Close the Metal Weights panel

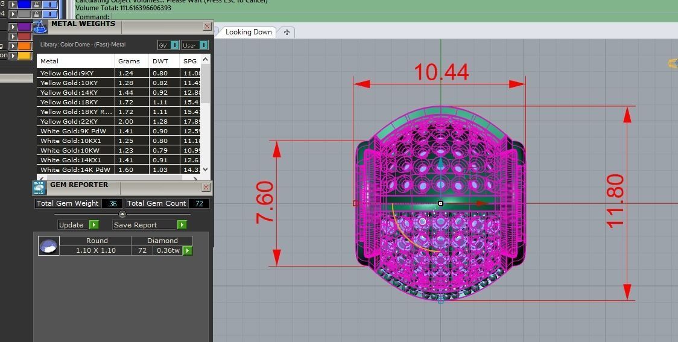click(207, 27)
